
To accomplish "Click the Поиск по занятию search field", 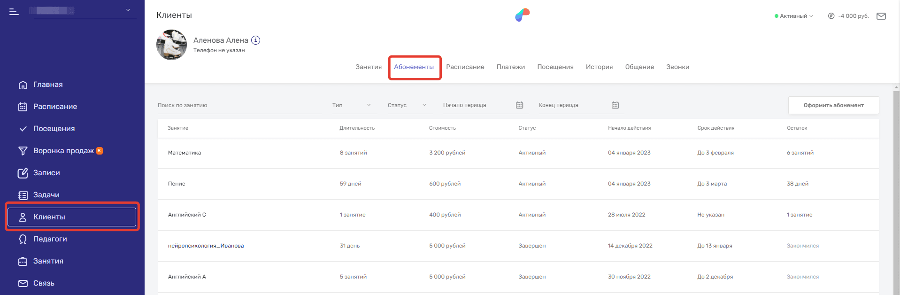I will point(239,105).
